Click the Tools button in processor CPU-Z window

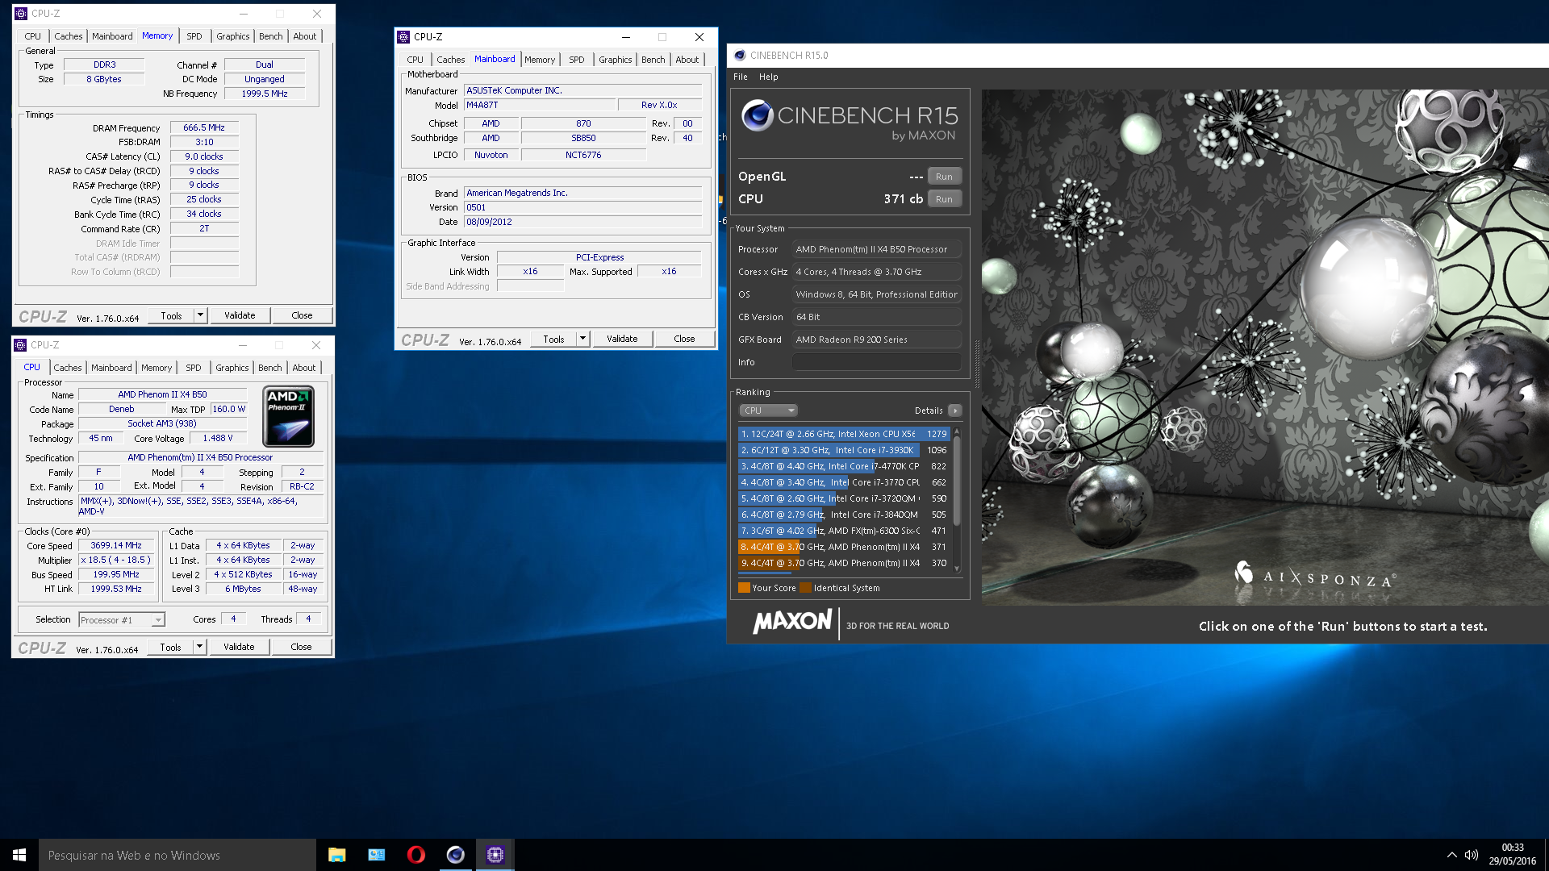tap(170, 647)
